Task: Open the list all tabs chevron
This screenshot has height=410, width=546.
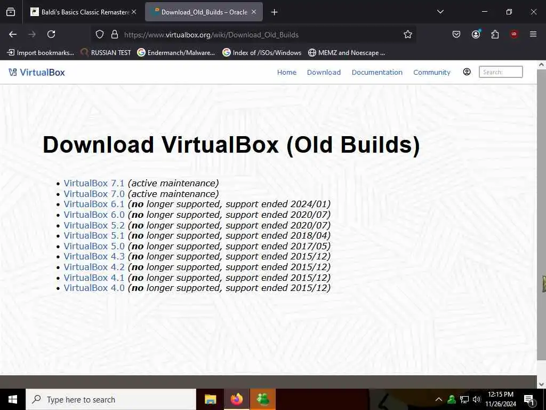Action: (440, 12)
